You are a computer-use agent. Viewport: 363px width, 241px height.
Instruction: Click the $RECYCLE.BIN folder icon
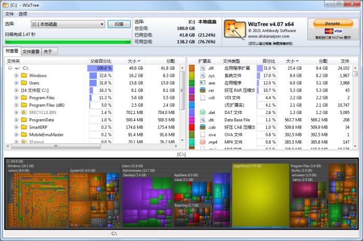(24, 112)
